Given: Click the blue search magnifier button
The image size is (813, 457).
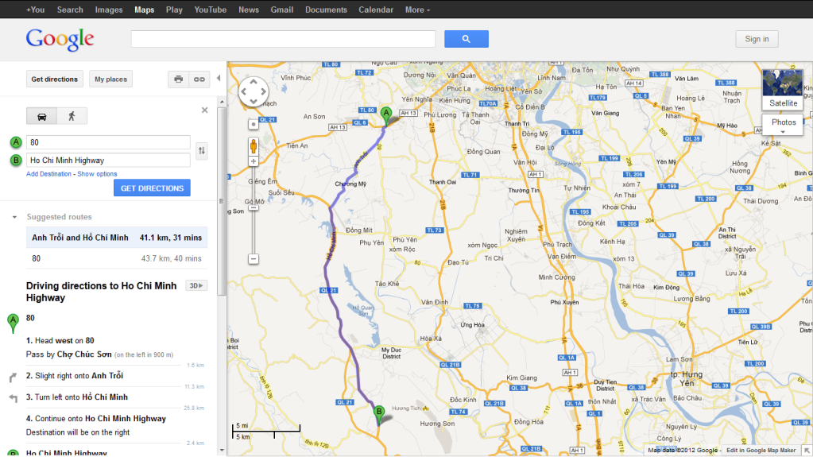Looking at the screenshot, I should coord(467,39).
